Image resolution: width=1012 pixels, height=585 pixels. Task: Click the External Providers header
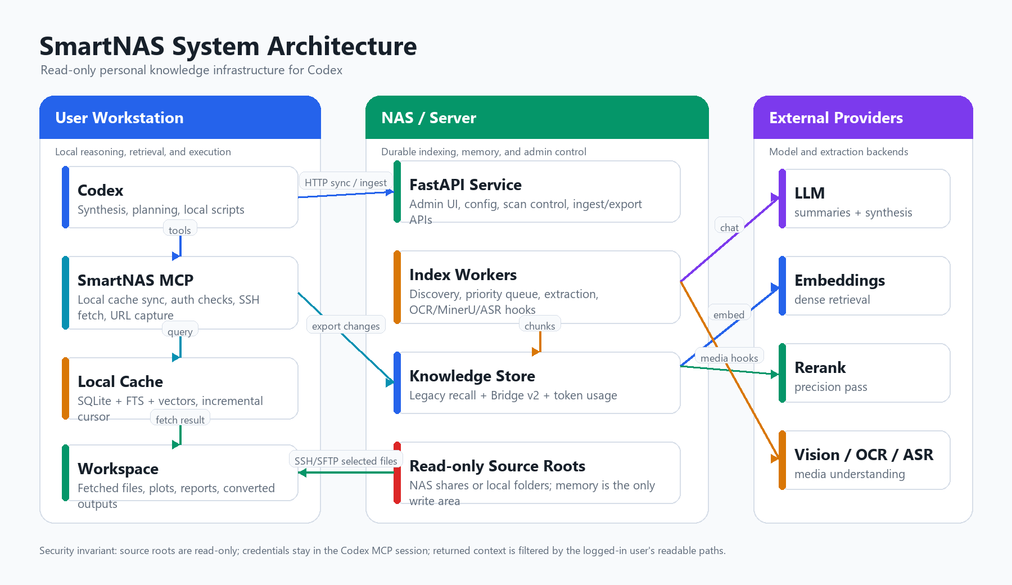[863, 117]
